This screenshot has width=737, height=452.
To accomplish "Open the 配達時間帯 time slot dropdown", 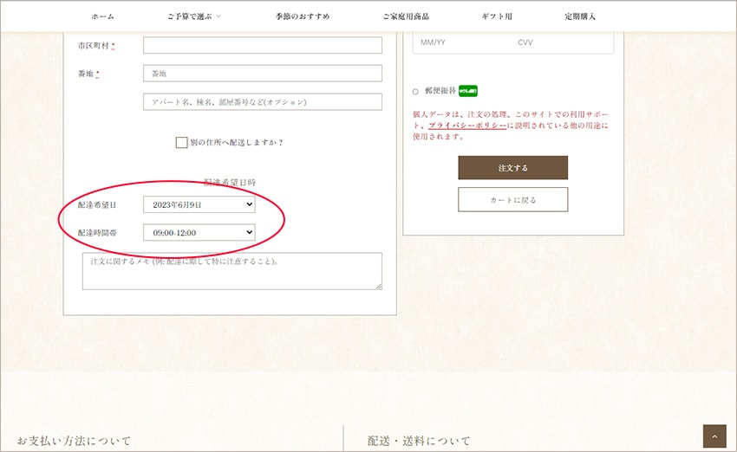I will [x=199, y=232].
